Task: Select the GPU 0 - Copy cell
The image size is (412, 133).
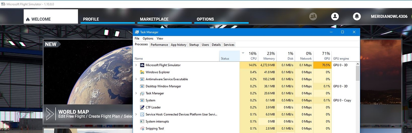Action: 343,100
